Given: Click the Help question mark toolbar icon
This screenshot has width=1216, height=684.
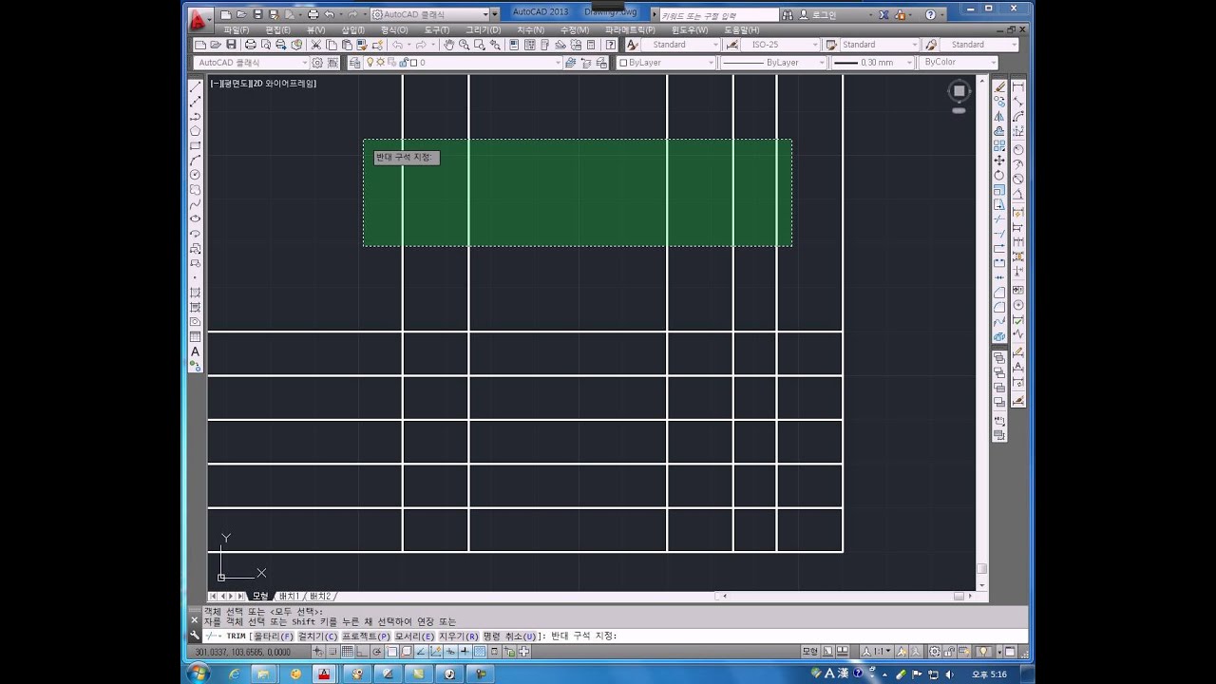Looking at the screenshot, I should (611, 45).
